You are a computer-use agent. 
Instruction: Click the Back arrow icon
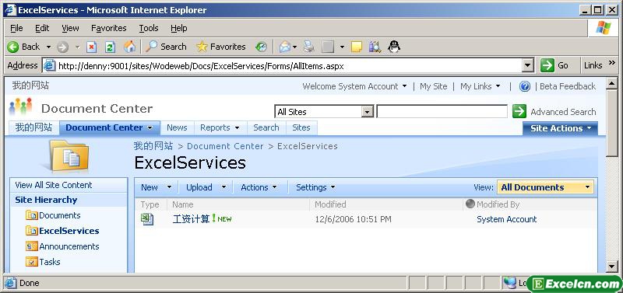click(x=12, y=47)
